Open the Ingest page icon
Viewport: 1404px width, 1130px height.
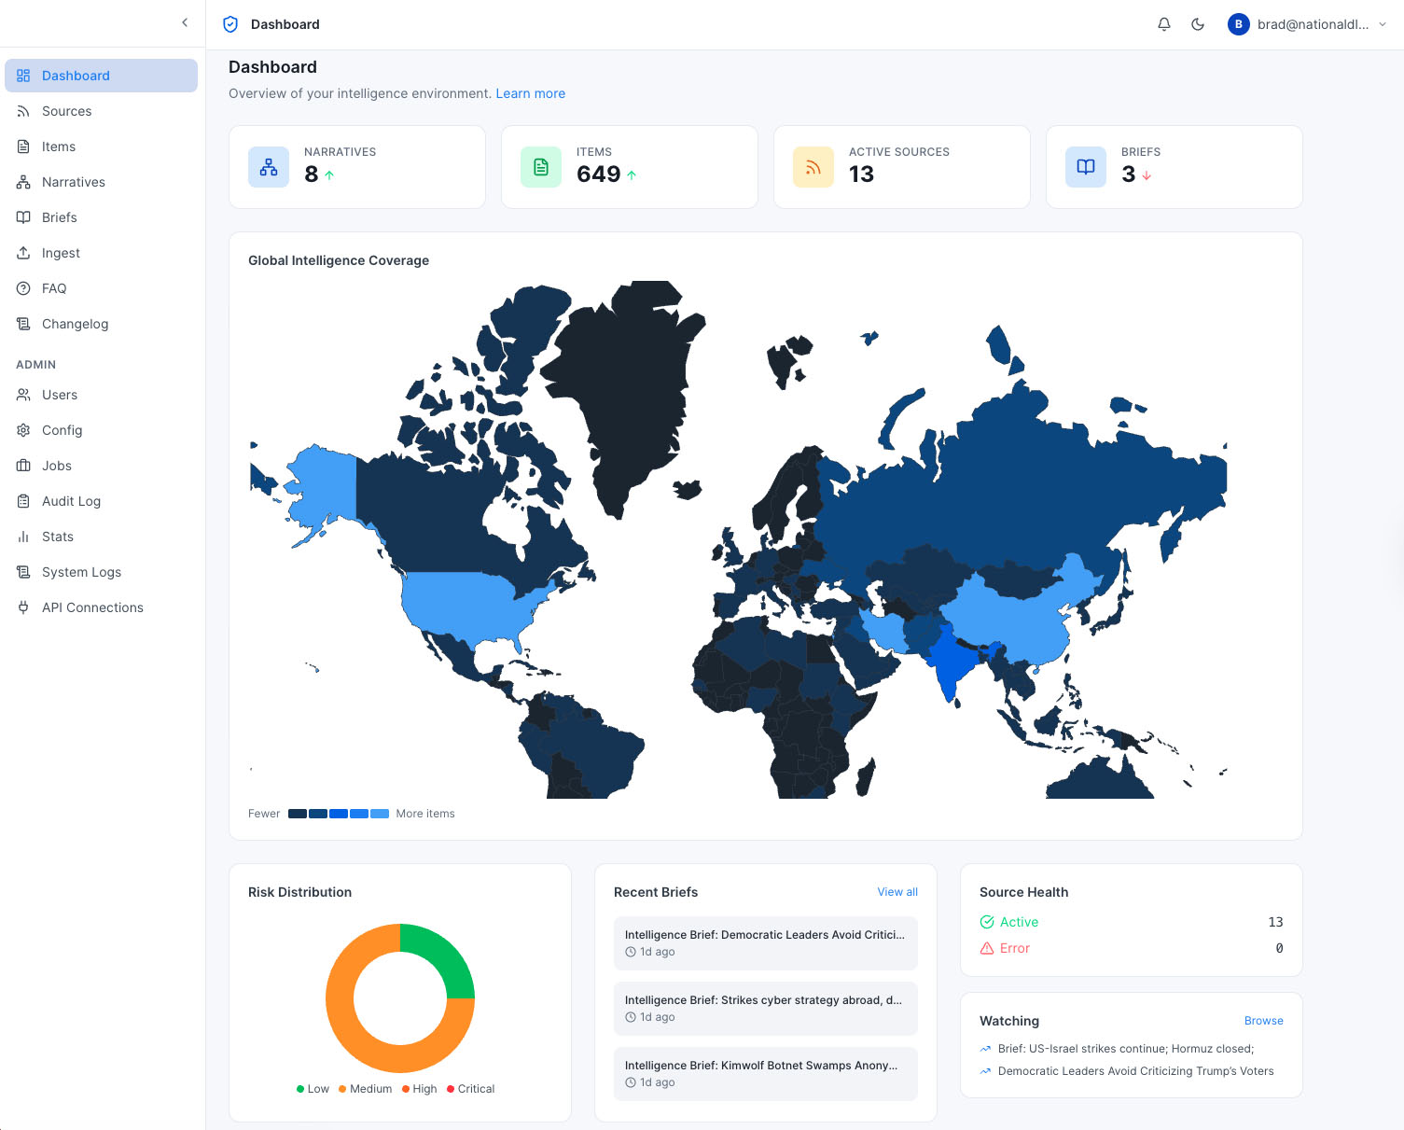tap(22, 252)
